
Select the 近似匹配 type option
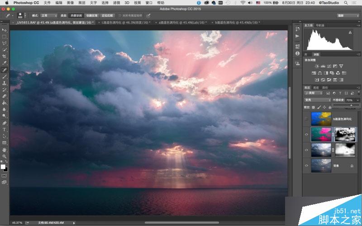click(107, 16)
